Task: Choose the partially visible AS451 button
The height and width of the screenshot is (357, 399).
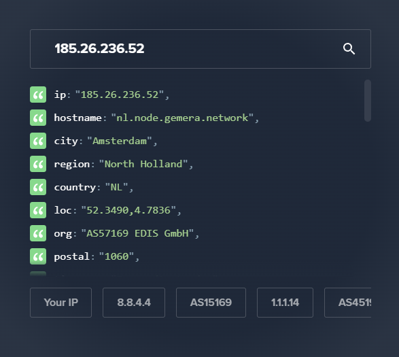Action: pyautogui.click(x=347, y=303)
